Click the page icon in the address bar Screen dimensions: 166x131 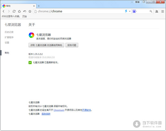(36, 11)
